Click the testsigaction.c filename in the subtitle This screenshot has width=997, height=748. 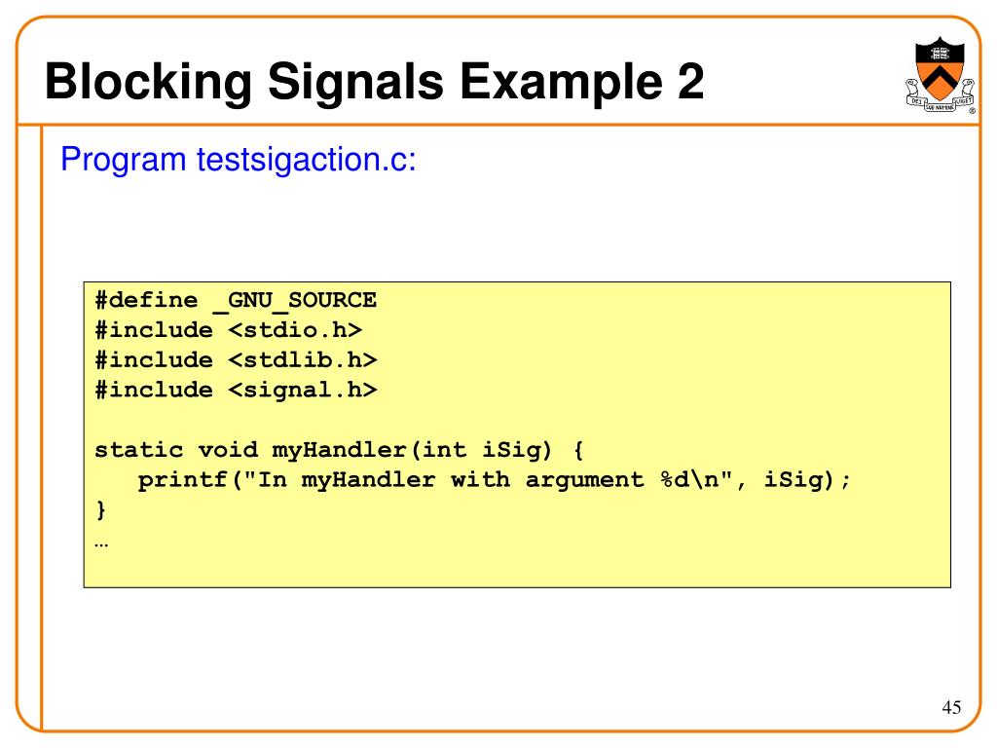[306, 158]
